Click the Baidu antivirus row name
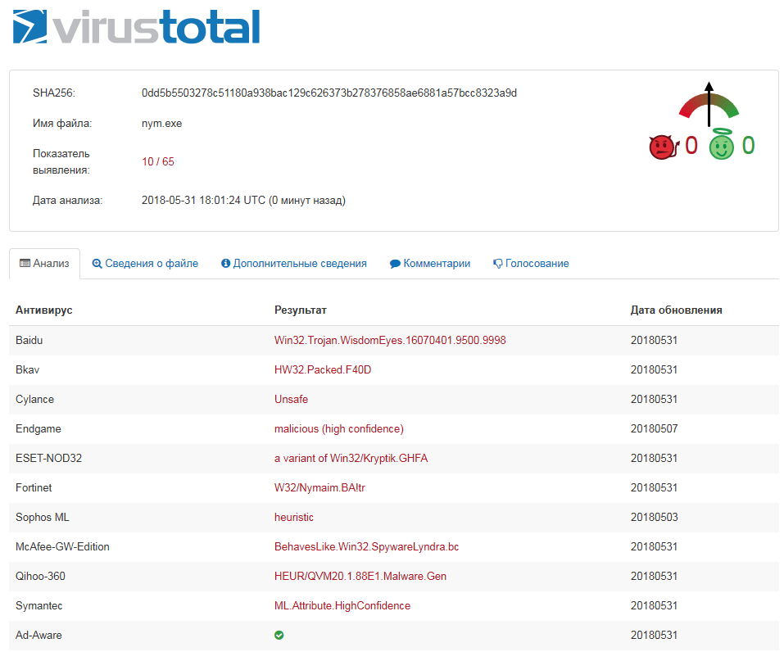Image resolution: width=784 pixels, height=652 pixels. [29, 341]
